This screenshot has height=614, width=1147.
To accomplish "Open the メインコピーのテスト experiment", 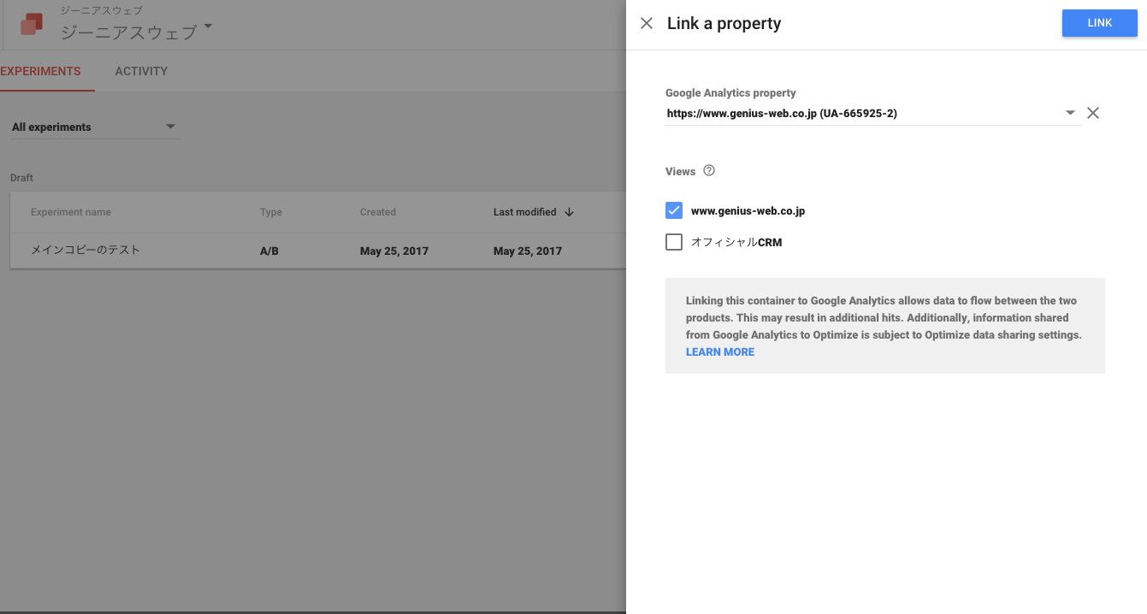I will (86, 251).
